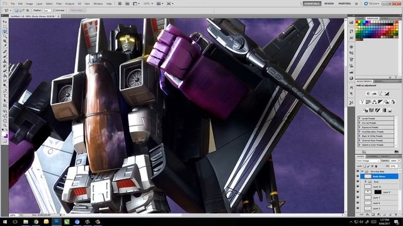Add a Vibrance adjustment
Viewport: 403px width, 226px height.
[x=362, y=102]
